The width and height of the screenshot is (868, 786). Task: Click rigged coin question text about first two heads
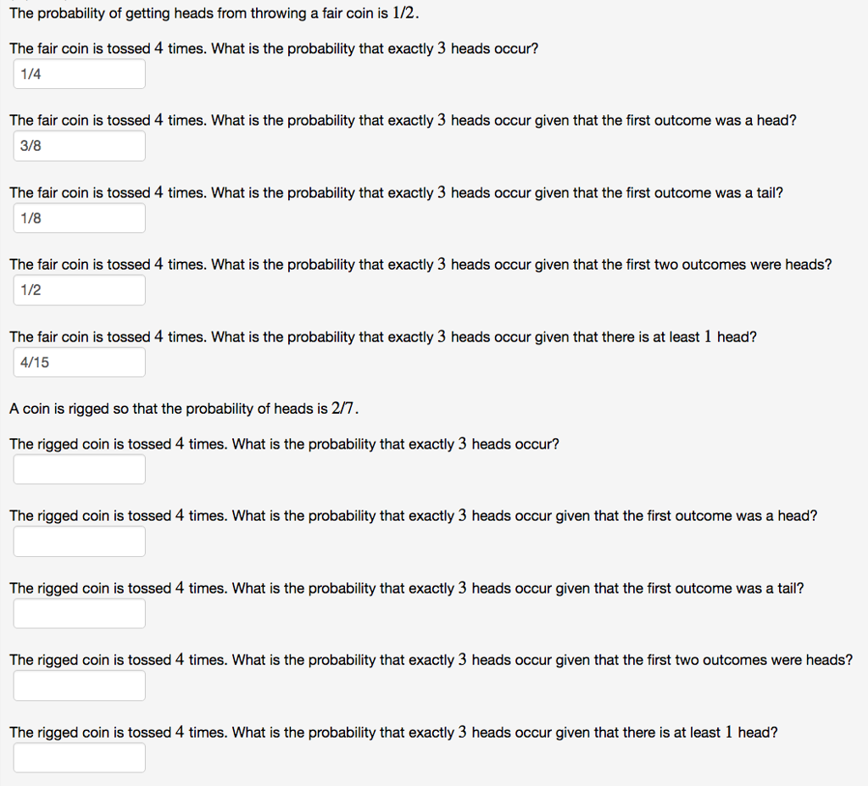tap(431, 660)
